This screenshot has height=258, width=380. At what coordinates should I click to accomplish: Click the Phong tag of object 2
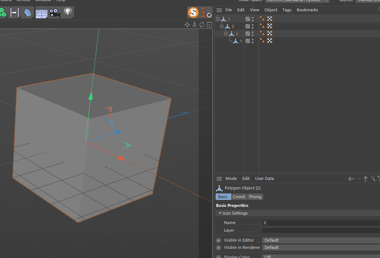[x=262, y=26]
